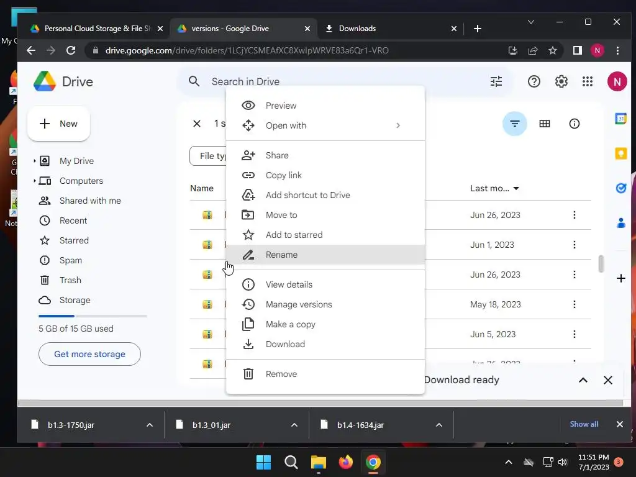Toggle the details info panel icon
Screen dimensions: 636x477
click(575, 124)
